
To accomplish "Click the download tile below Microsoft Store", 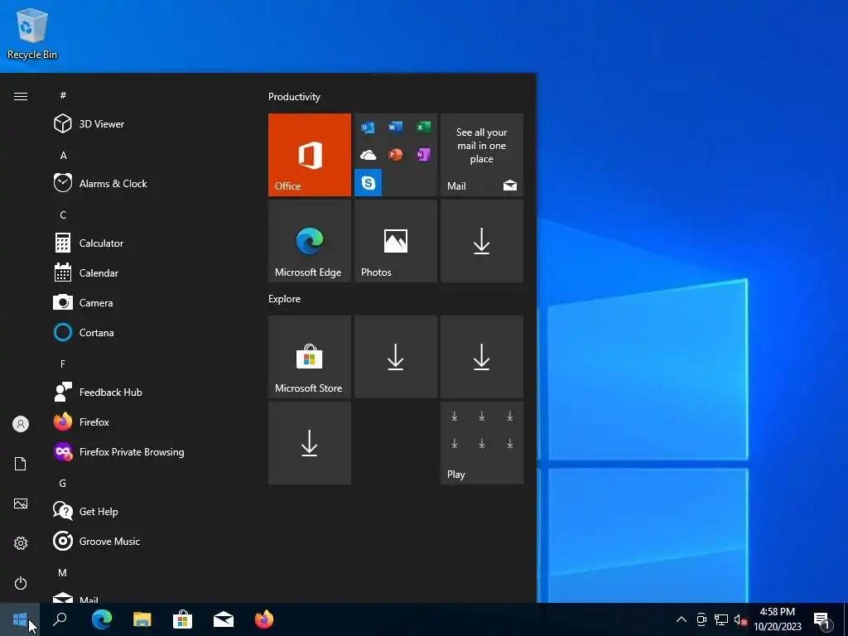I will click(310, 443).
